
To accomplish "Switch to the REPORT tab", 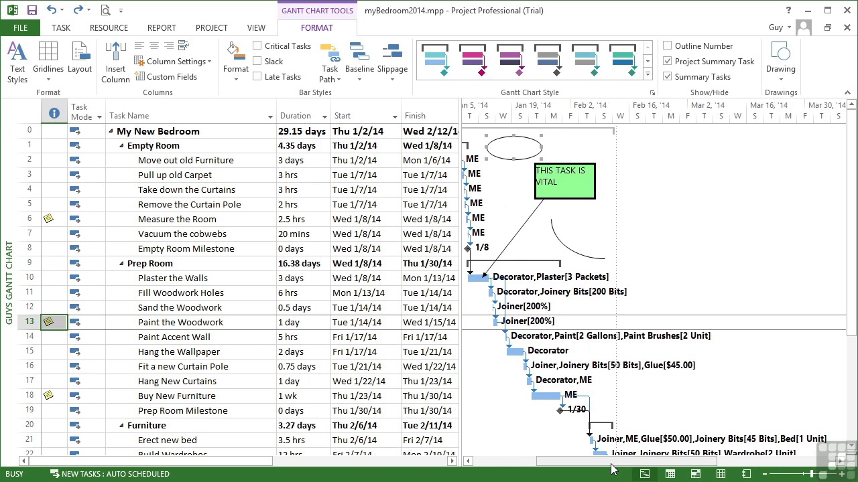I will point(162,27).
